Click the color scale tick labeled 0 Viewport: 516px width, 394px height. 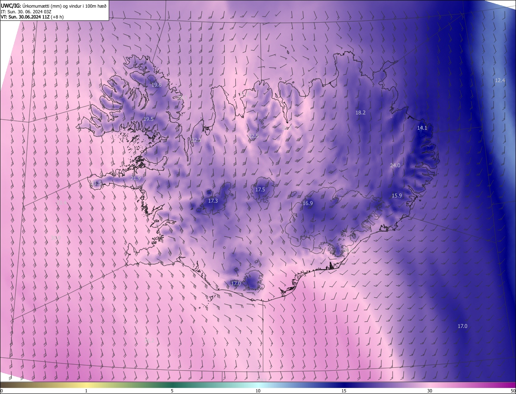1,391
